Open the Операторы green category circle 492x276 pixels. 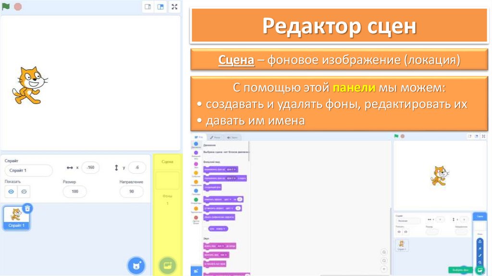[196, 200]
